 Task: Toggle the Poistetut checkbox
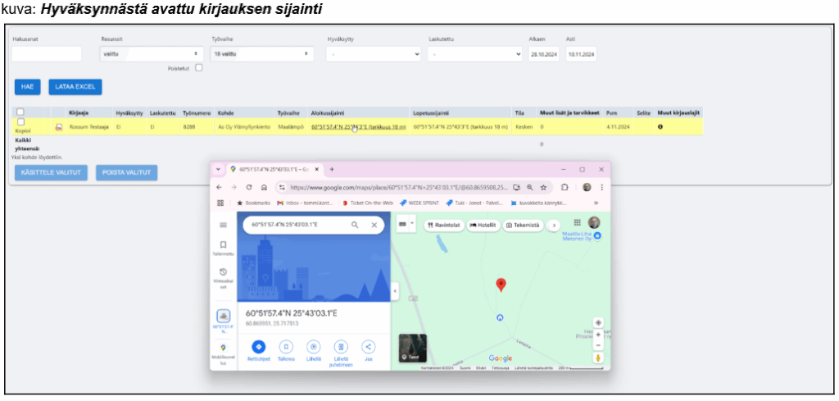coord(199,68)
